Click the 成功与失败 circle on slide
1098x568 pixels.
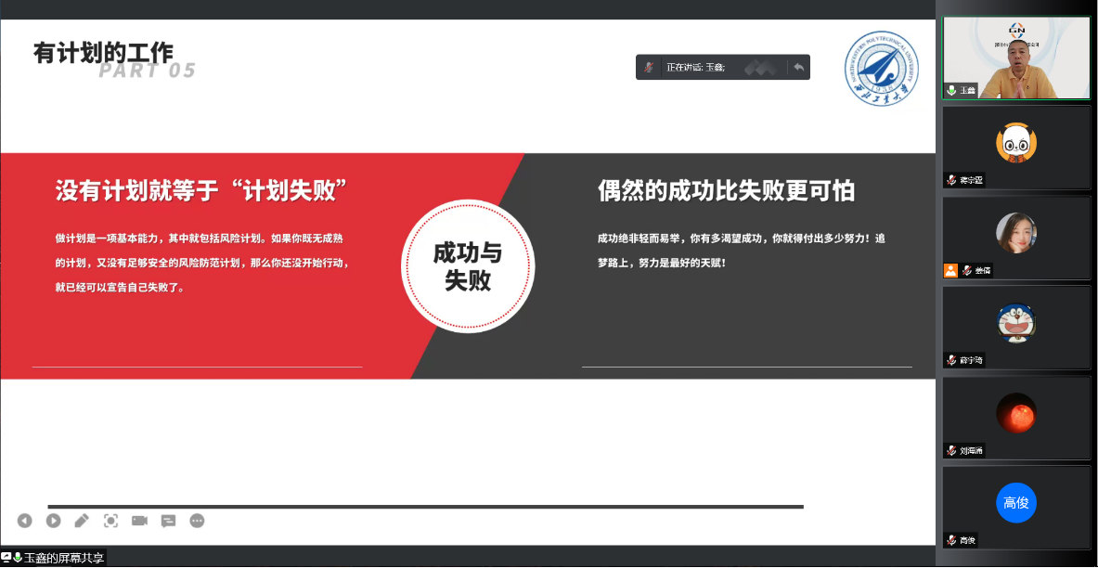pos(468,266)
